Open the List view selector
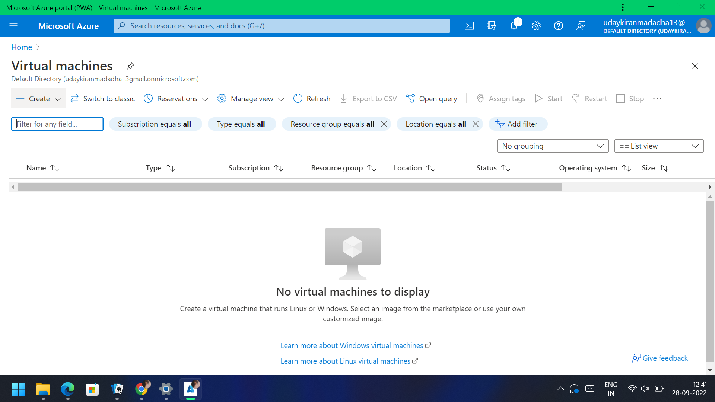The image size is (715, 402). pos(658,146)
